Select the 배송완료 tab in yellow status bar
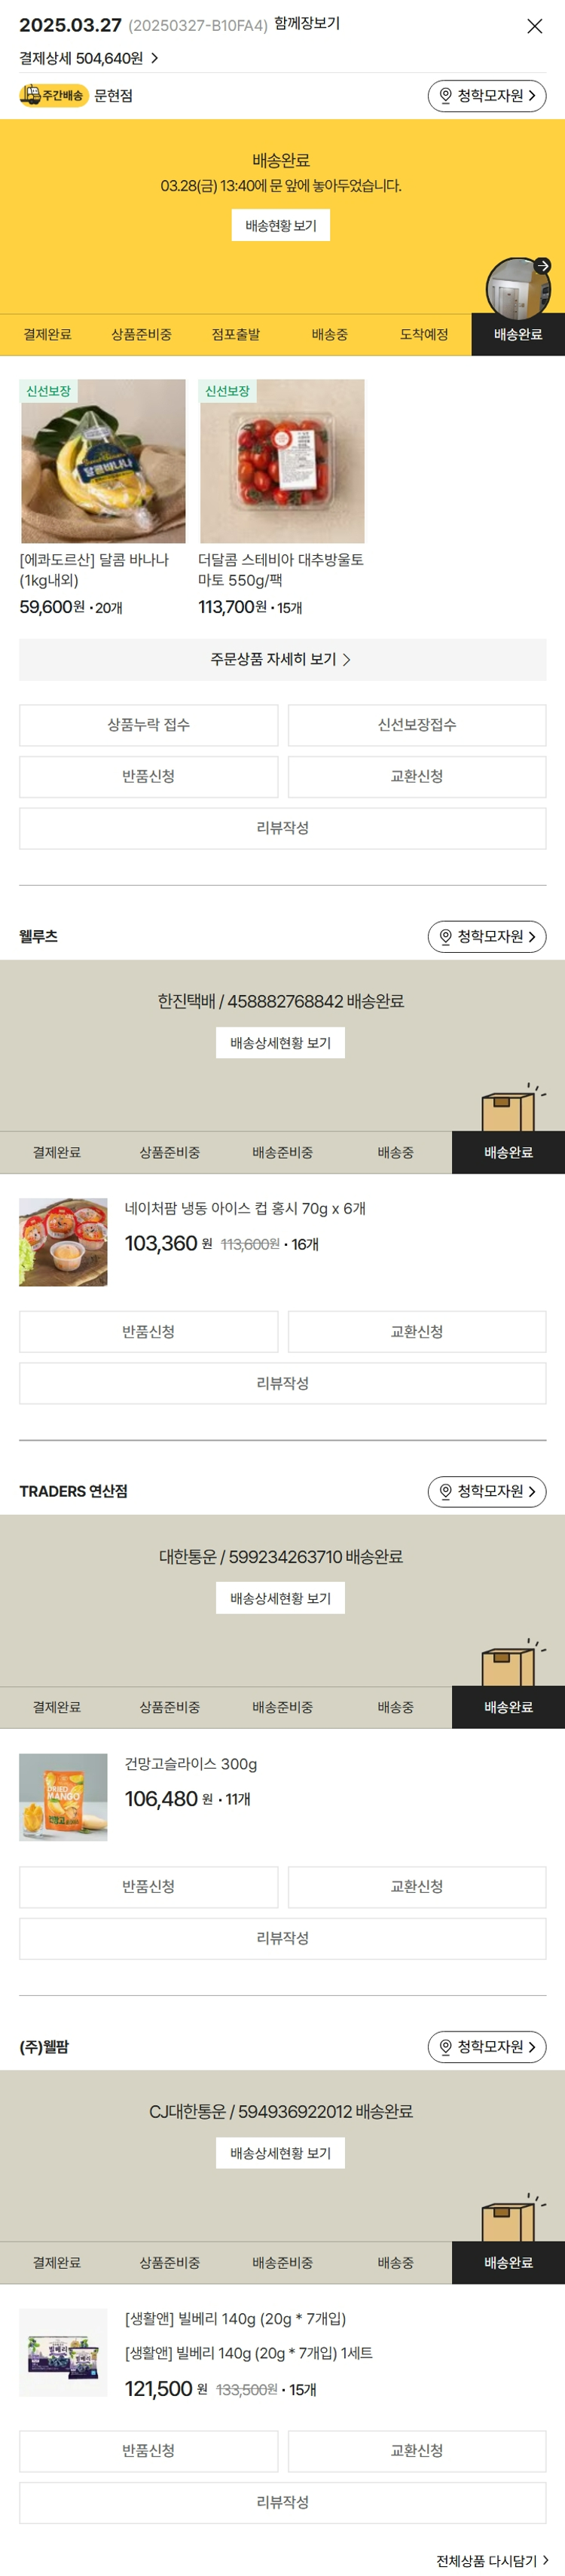565x2576 pixels. (x=518, y=334)
